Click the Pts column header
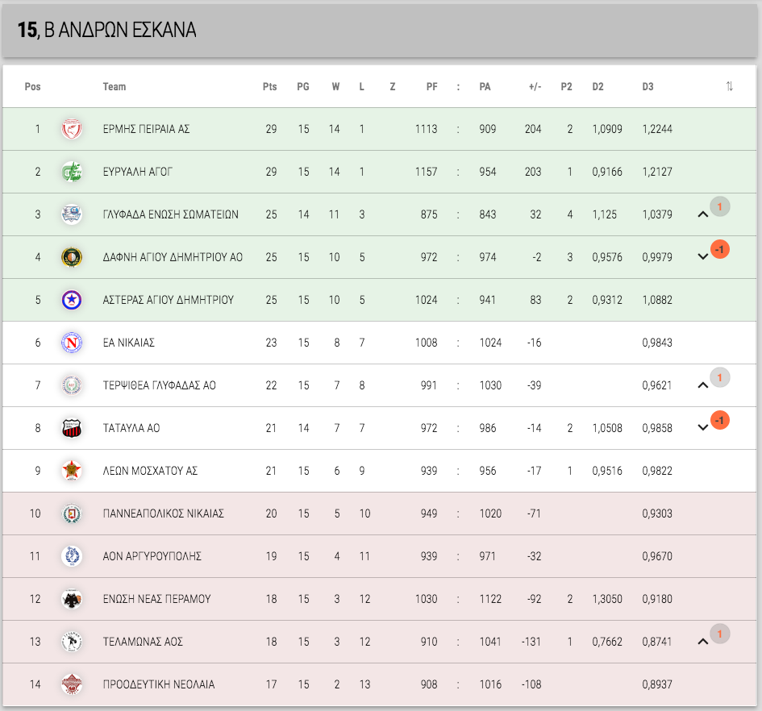The width and height of the screenshot is (762, 711). click(x=269, y=86)
